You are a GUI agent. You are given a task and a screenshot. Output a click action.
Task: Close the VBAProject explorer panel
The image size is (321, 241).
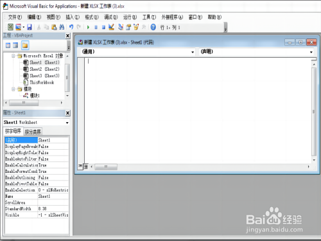(x=67, y=35)
